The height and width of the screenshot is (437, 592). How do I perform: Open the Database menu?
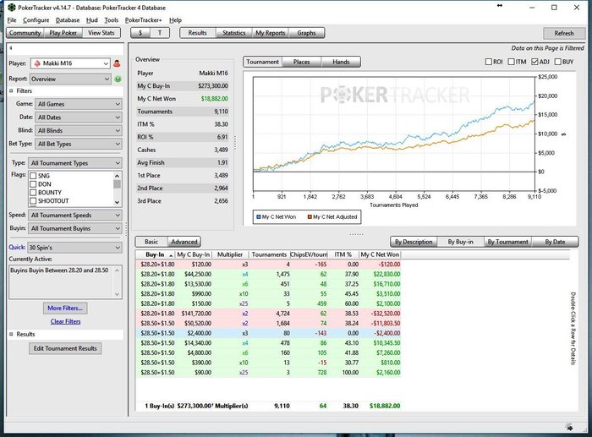click(68, 20)
